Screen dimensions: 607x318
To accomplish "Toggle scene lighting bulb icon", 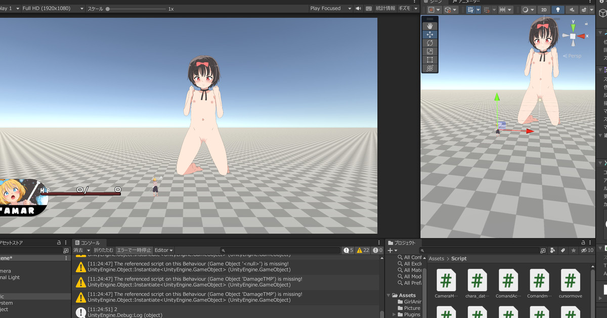I will (558, 10).
